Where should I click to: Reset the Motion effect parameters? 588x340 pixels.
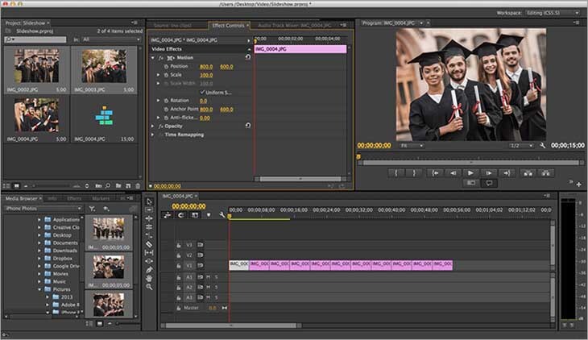pyautogui.click(x=248, y=57)
